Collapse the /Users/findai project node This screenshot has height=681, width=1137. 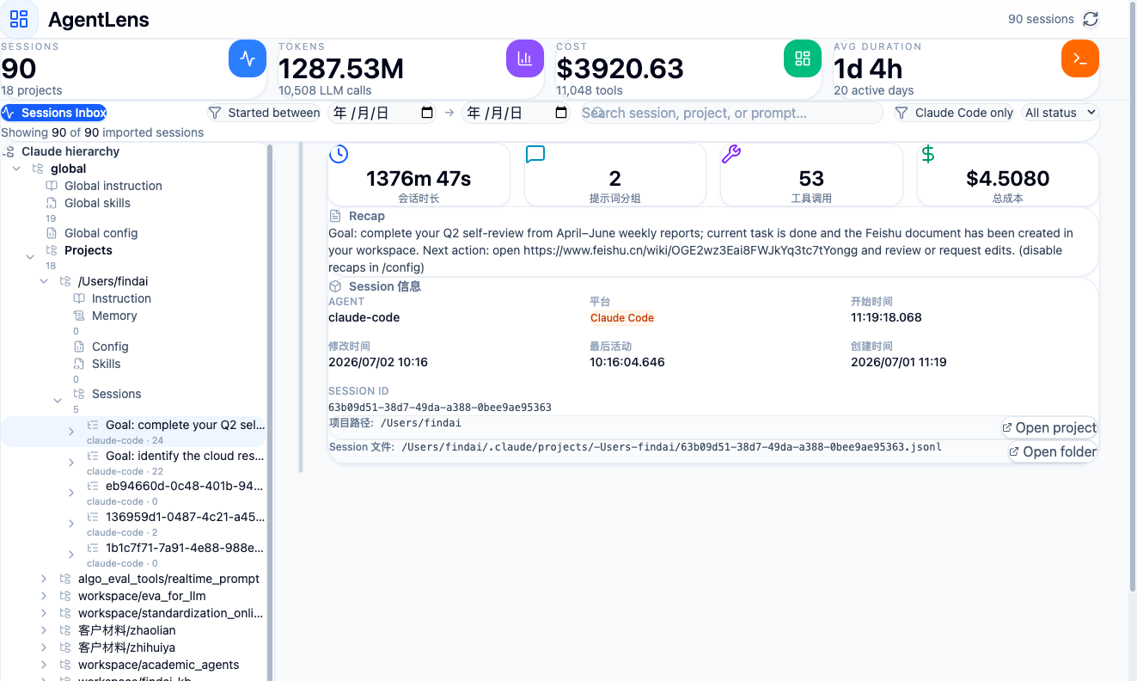click(x=44, y=281)
